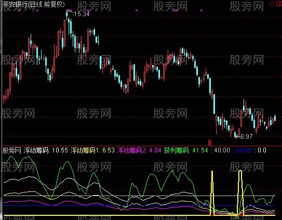The image size is (282, 220).
Task: Click the red square icon in the top-right corner
Action: click(279, 4)
